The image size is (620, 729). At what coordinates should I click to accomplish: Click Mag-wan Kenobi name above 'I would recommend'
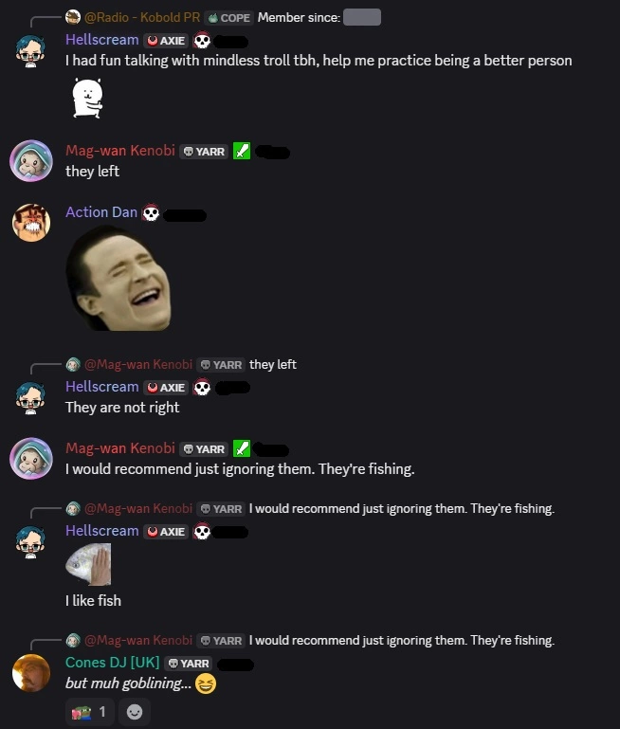point(120,448)
